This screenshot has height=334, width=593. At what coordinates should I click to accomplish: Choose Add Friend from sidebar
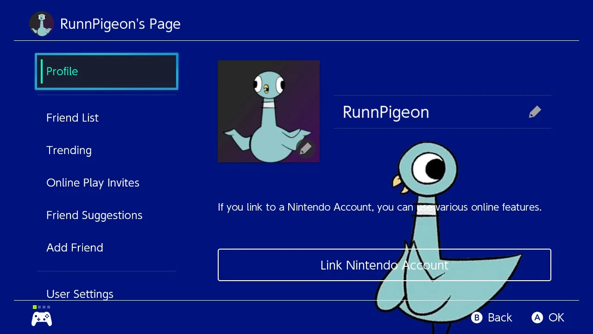coord(75,248)
